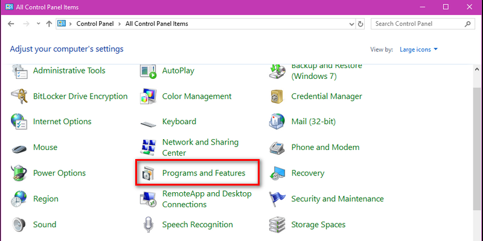
Task: Open the Sound link
Action: point(45,224)
